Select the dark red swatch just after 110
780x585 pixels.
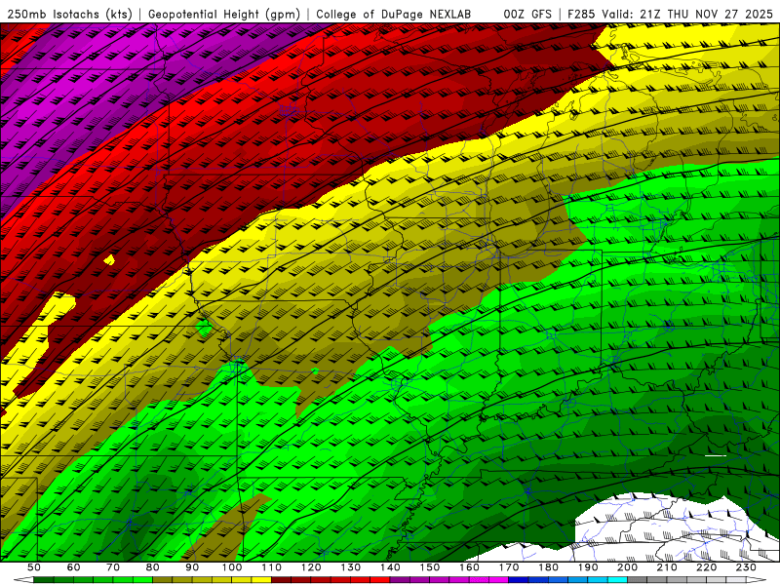(x=281, y=580)
